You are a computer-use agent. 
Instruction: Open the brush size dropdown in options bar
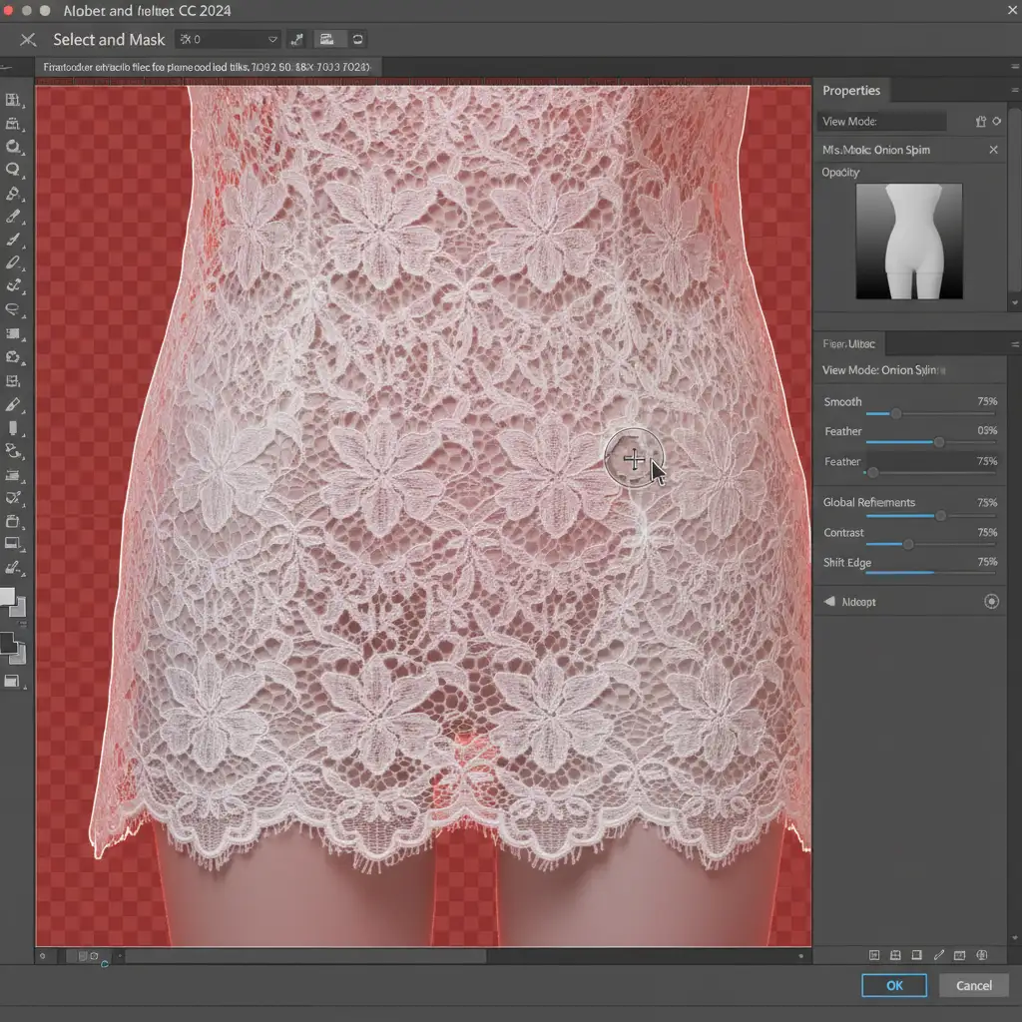pyautogui.click(x=272, y=40)
